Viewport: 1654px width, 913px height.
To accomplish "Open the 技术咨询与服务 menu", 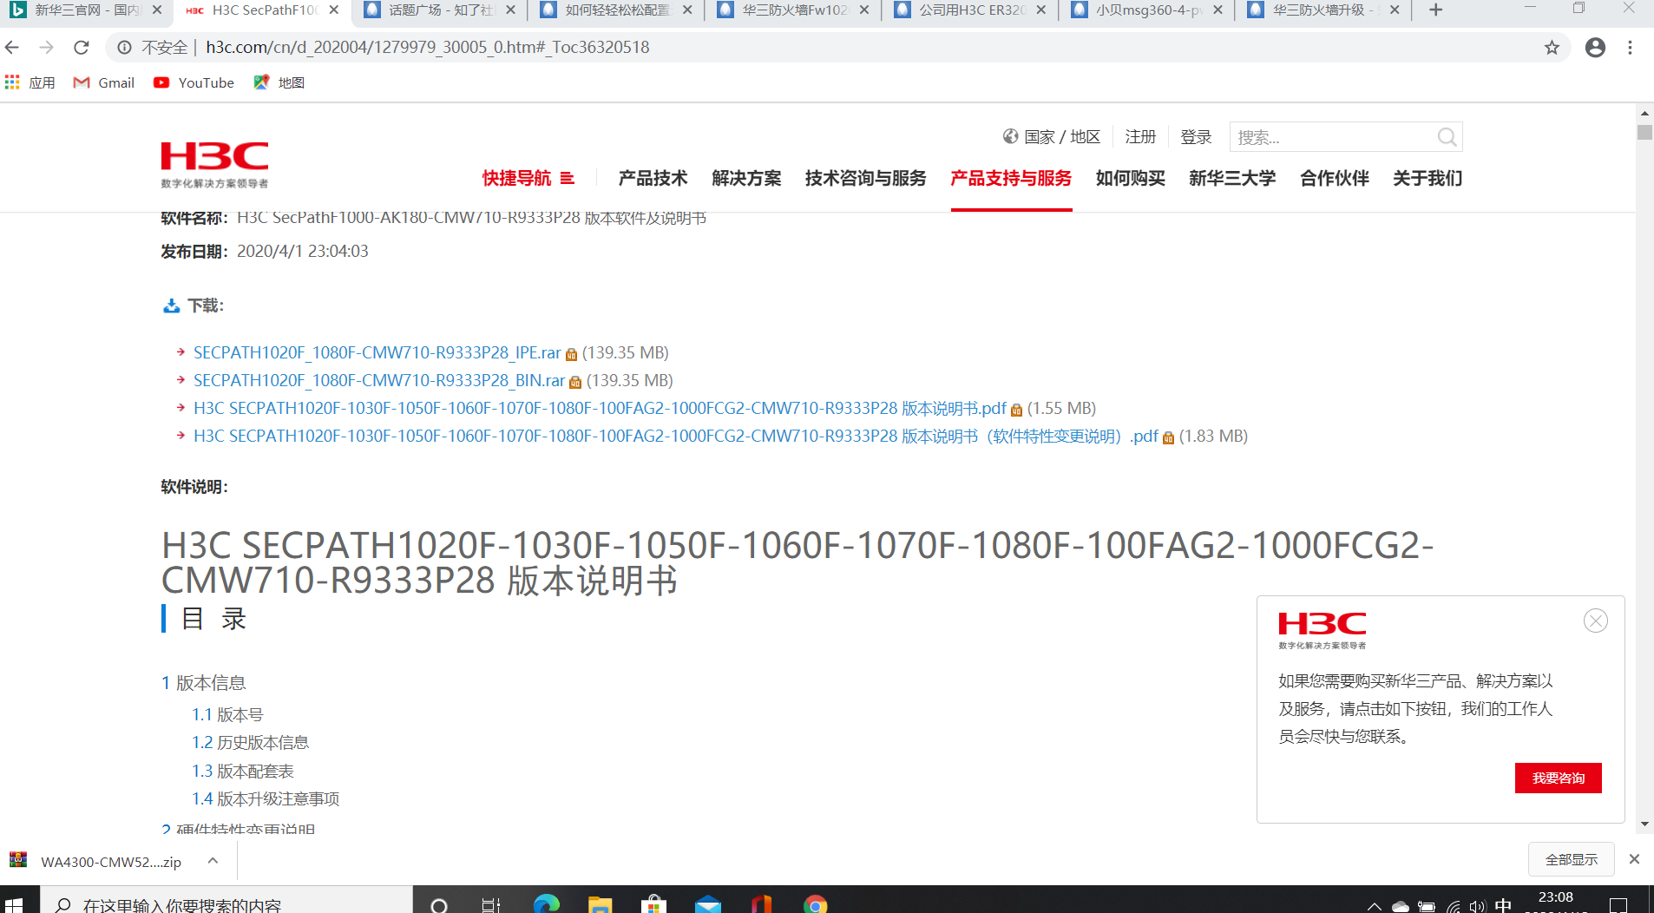I will (x=865, y=178).
